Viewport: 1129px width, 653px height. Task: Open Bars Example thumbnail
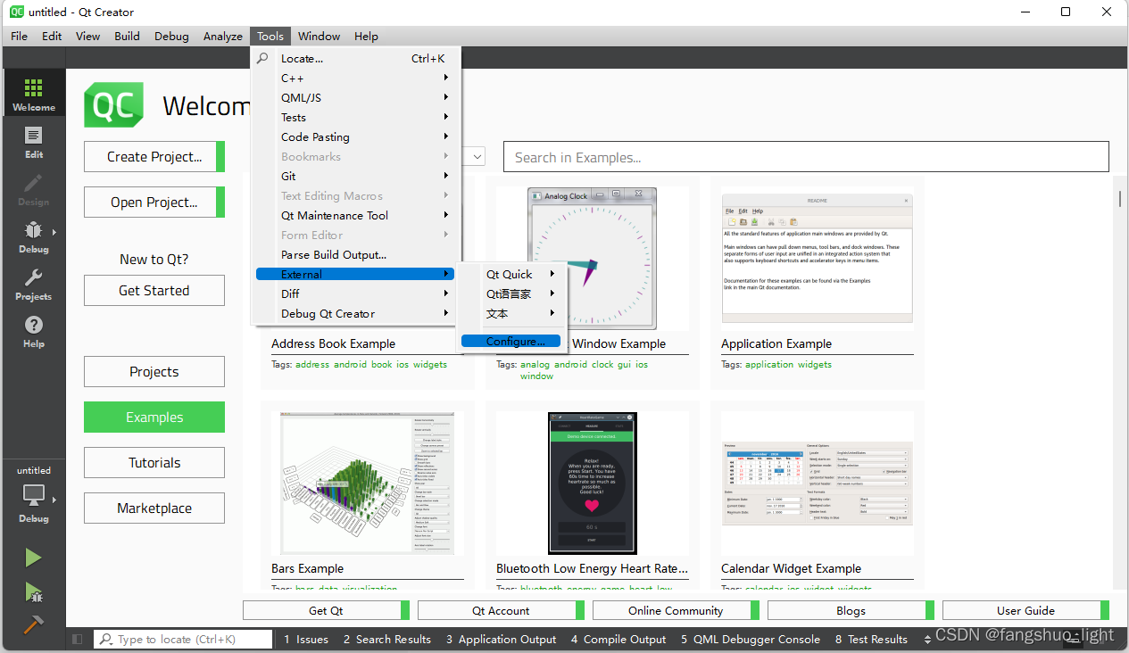coord(368,484)
